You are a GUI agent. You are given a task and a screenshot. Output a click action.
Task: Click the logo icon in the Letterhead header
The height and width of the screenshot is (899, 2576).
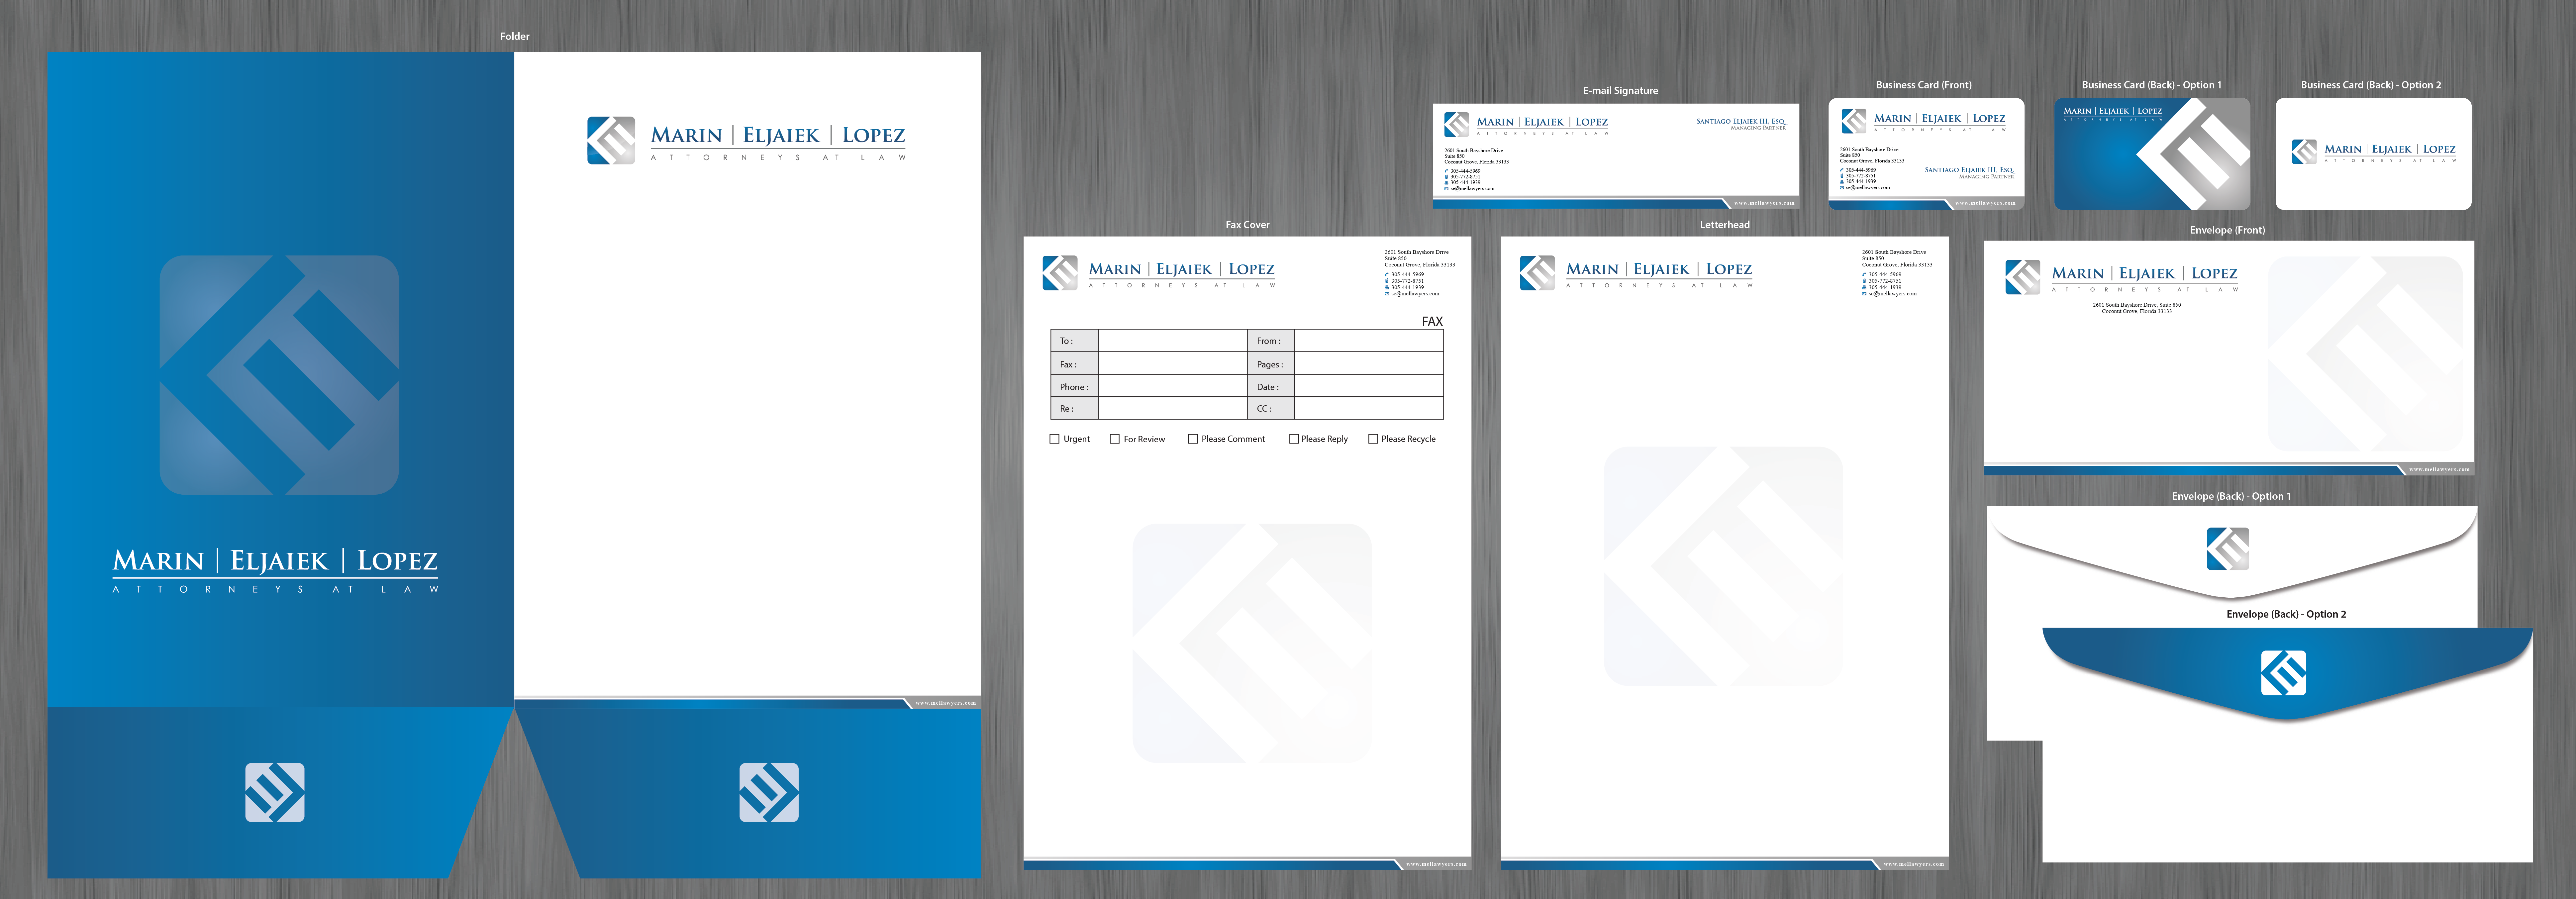pos(1537,273)
